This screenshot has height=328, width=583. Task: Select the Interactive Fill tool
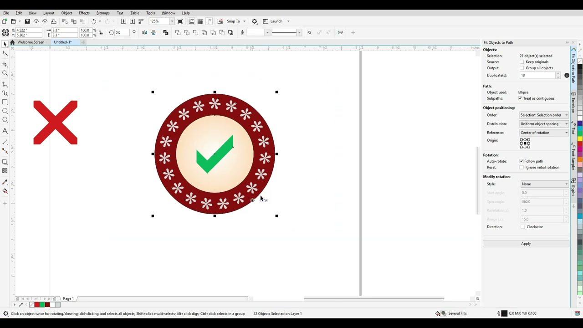tap(5, 191)
